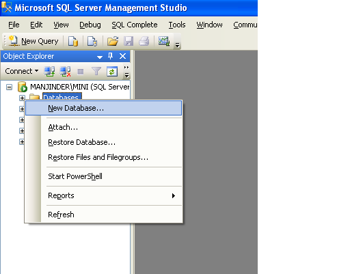
Task: Open Object Explorer window position dropdown arrow
Action: 100,57
